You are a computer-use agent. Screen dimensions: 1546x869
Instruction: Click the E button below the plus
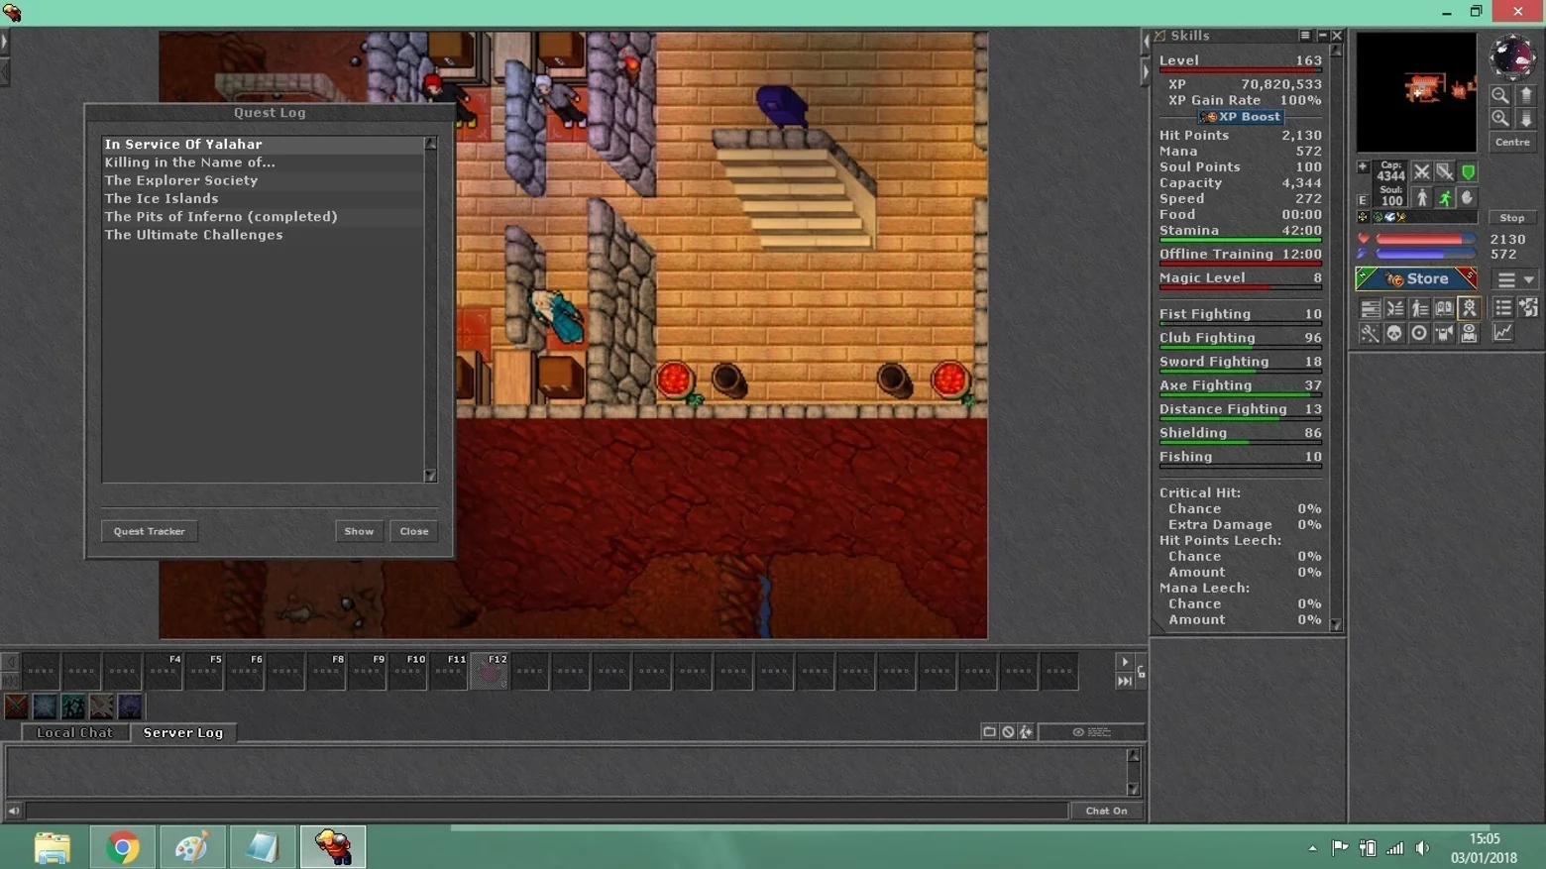[1363, 200]
